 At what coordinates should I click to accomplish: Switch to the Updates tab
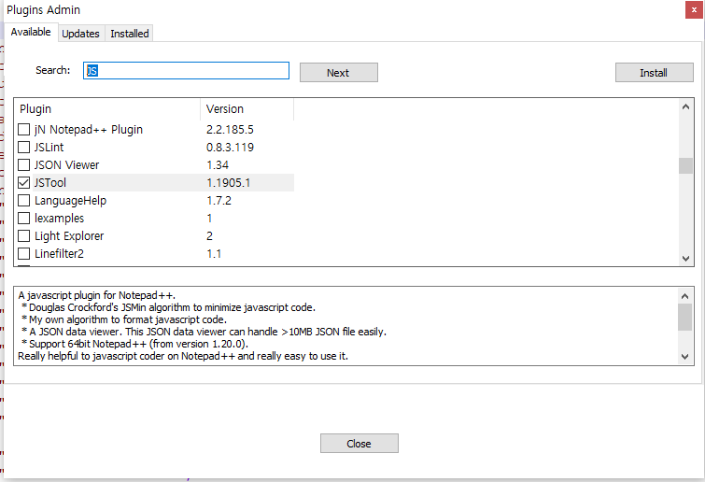click(x=80, y=34)
